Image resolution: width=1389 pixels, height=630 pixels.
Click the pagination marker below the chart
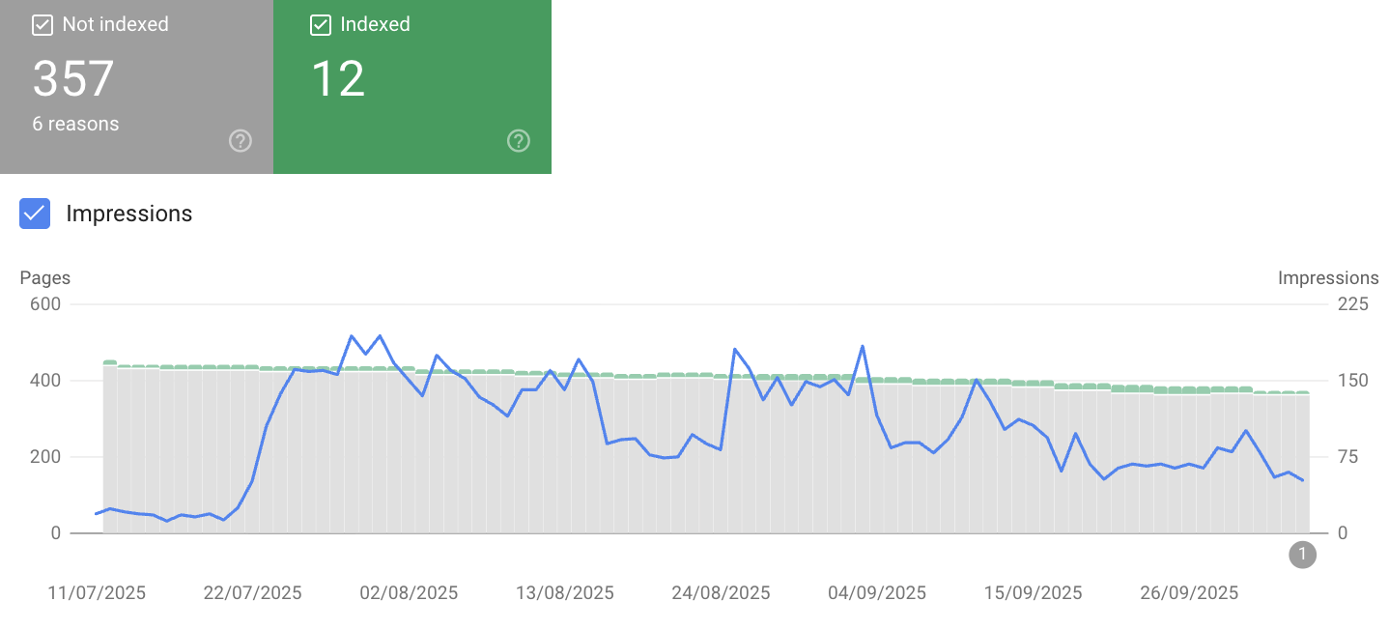click(x=1302, y=555)
